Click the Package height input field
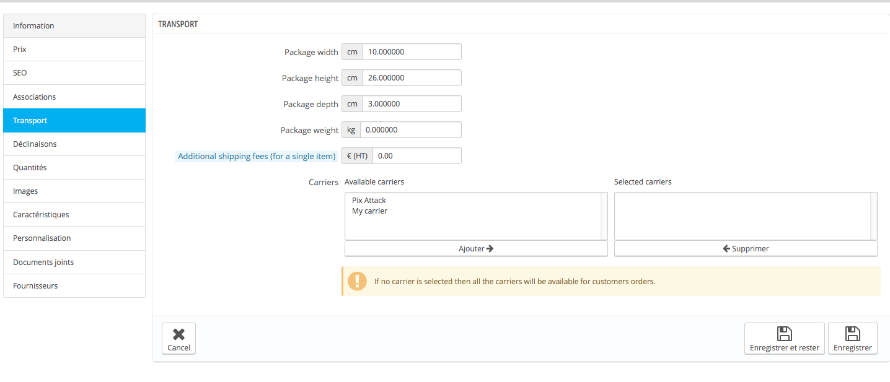 tap(412, 78)
